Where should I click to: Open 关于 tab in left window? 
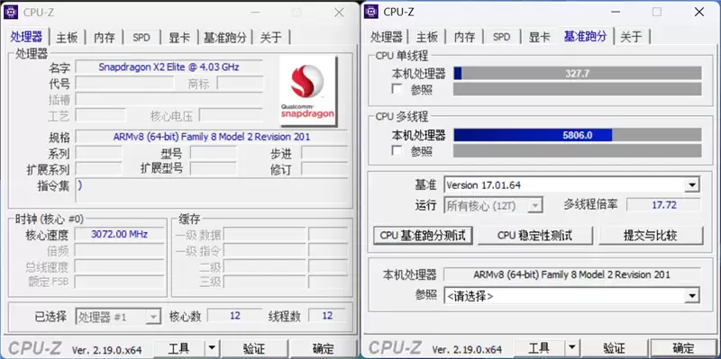click(x=271, y=37)
